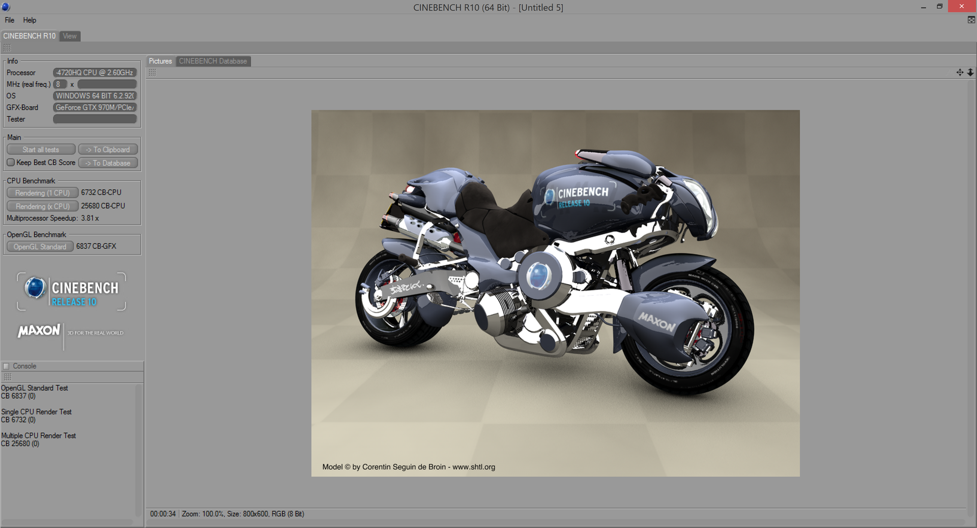
Task: Open the File menu
Action: [10, 20]
